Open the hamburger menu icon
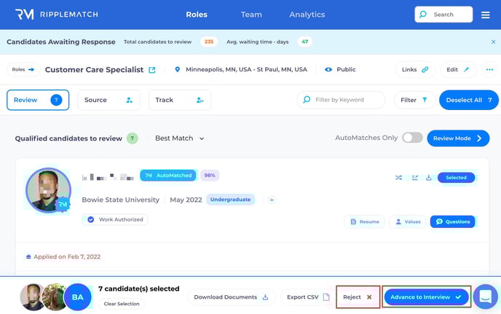501x314 pixels. pyautogui.click(x=486, y=15)
